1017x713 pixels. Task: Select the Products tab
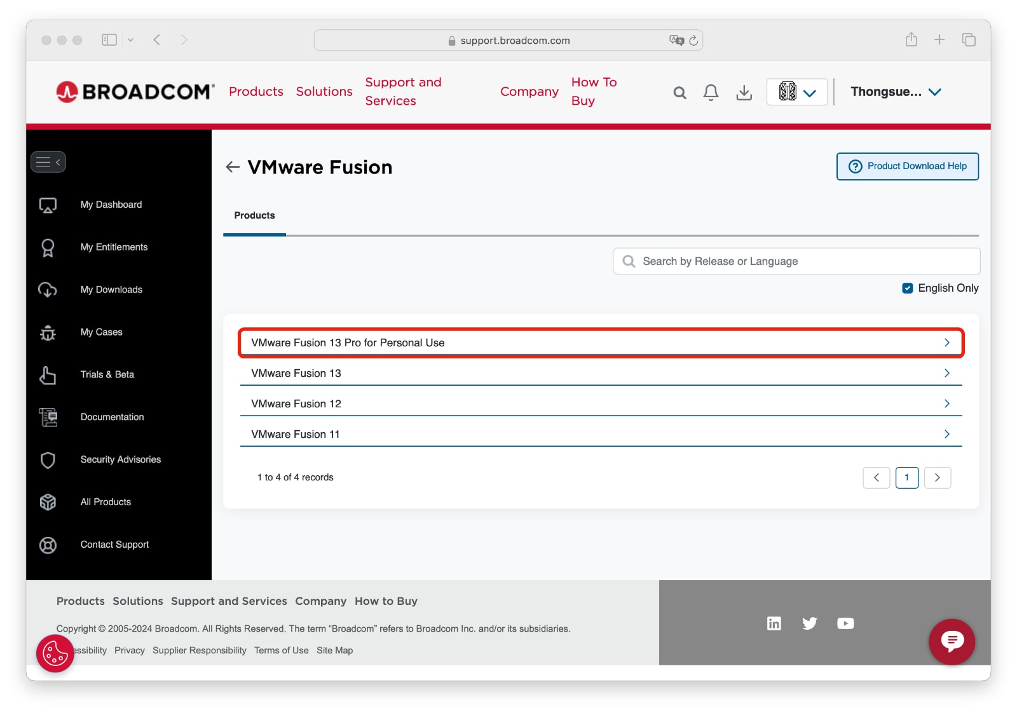254,215
